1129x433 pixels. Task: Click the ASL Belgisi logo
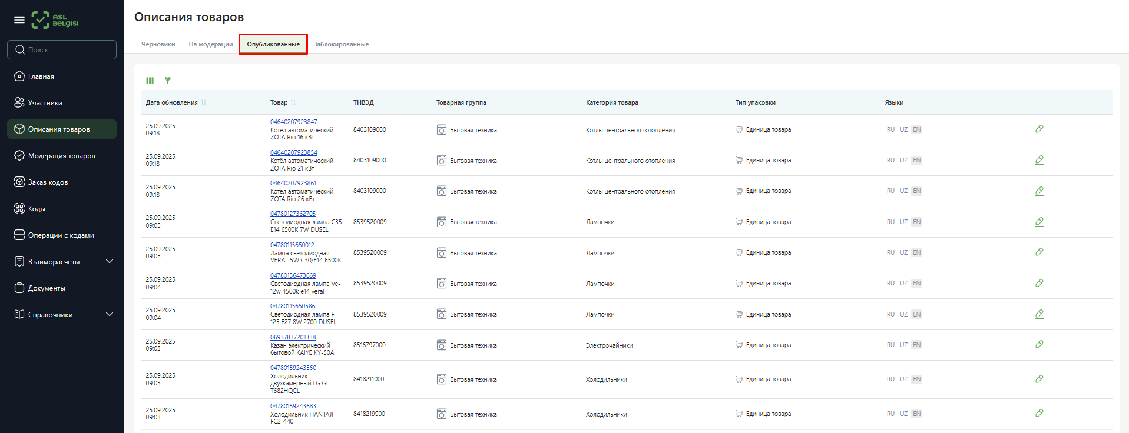pyautogui.click(x=55, y=20)
